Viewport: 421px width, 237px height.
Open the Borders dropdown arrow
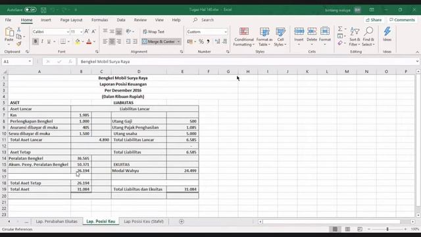tap(68, 41)
